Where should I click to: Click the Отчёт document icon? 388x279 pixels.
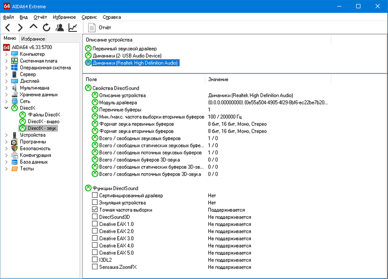(x=92, y=27)
